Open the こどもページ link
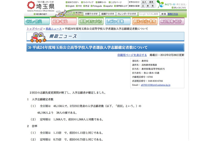The height and width of the screenshot is (141, 212). click(x=115, y=2)
